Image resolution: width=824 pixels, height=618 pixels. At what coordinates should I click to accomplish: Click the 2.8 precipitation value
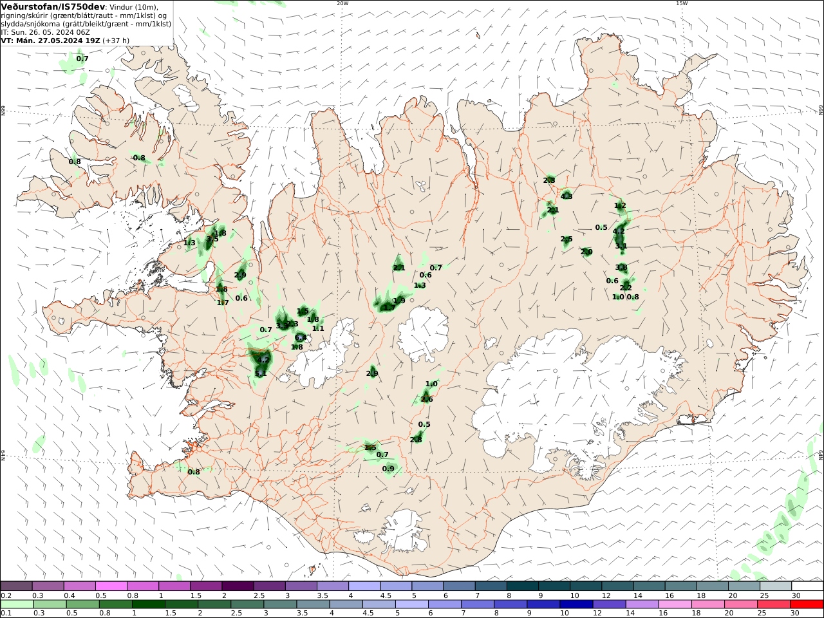416,440
